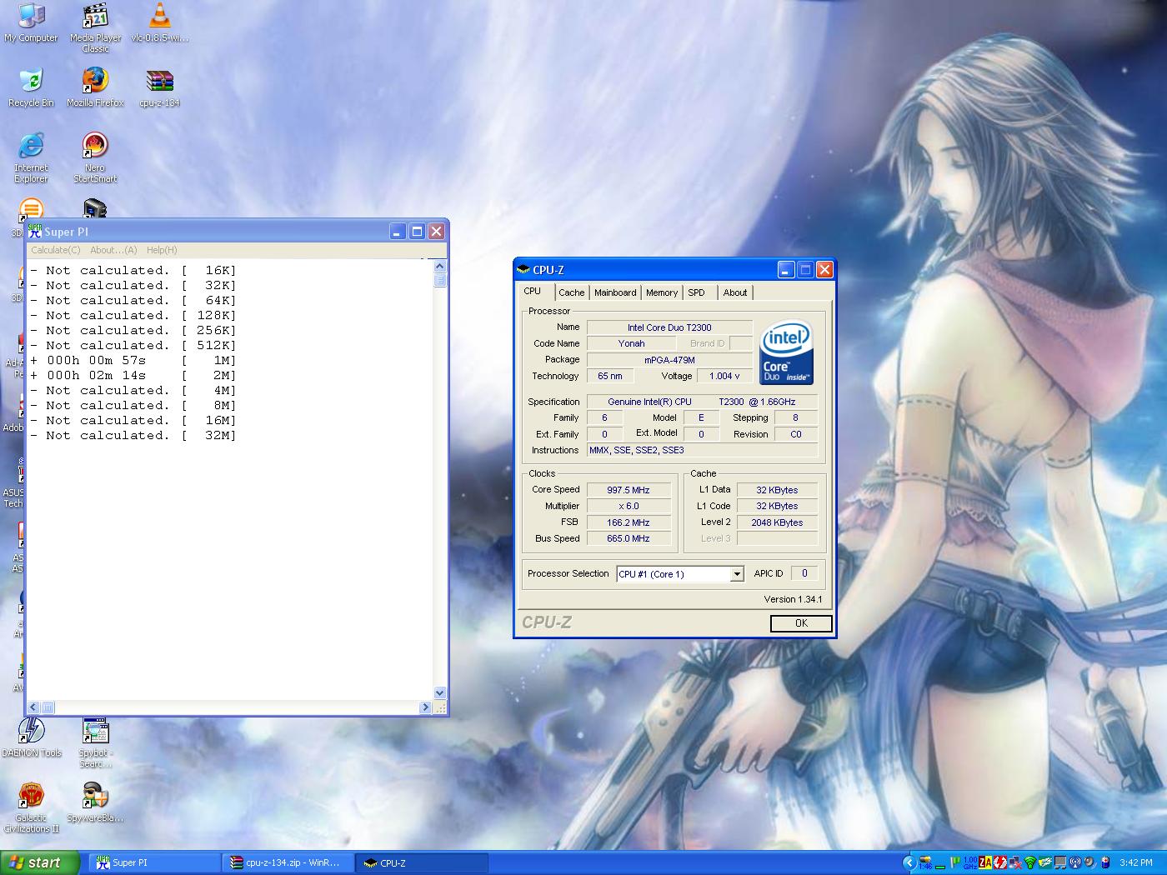1167x875 pixels.
Task: Click the 1M result line in Super PI
Action: tap(133, 361)
